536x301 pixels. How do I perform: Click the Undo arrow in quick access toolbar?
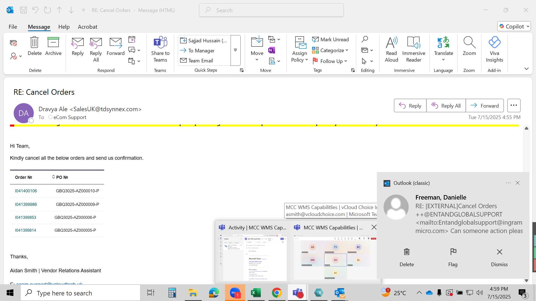[x=35, y=10]
